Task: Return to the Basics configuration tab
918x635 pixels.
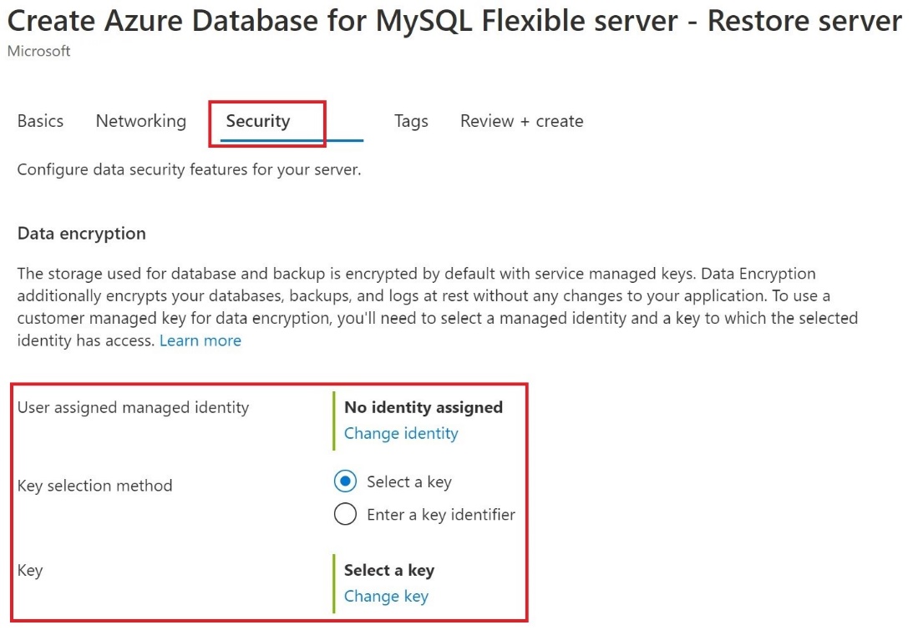Action: click(x=39, y=121)
